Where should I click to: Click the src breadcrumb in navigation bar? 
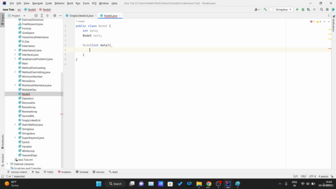19,9
